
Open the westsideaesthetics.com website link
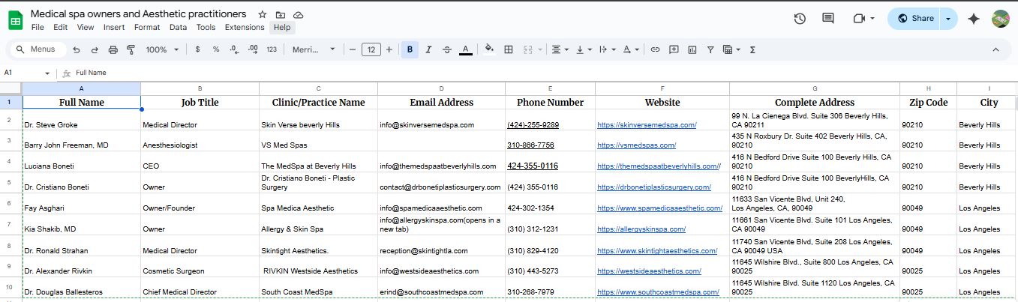click(649, 271)
